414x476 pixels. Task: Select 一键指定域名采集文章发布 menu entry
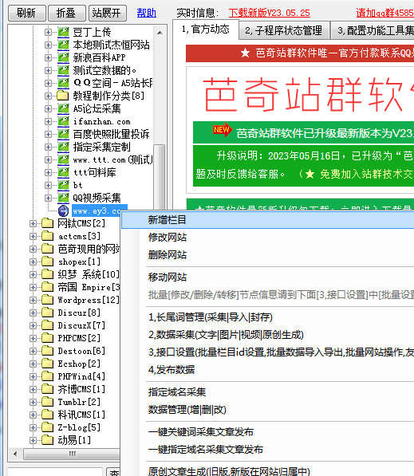(267, 449)
